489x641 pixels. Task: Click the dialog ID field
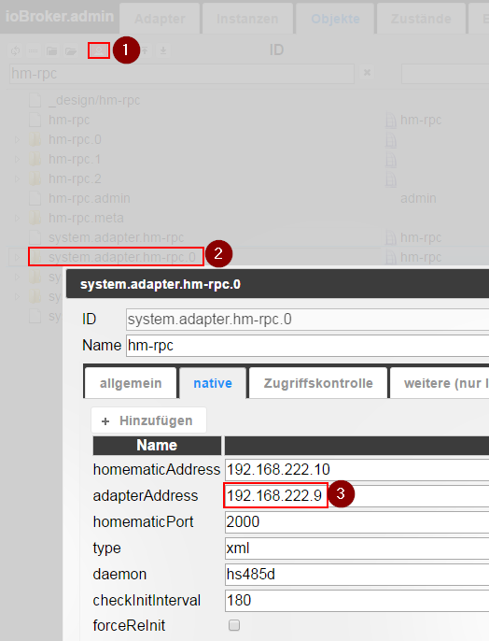307,320
